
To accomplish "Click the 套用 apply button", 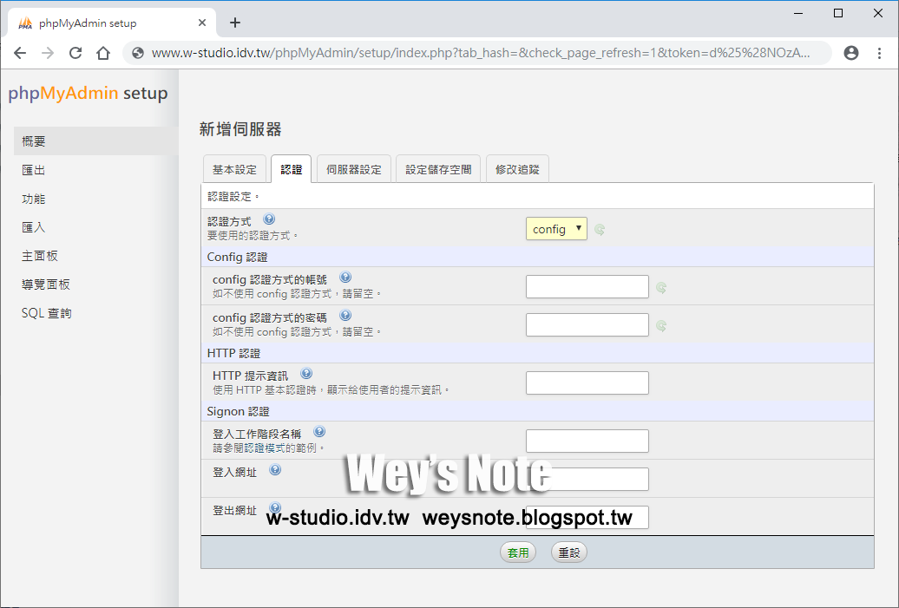I will [x=518, y=552].
